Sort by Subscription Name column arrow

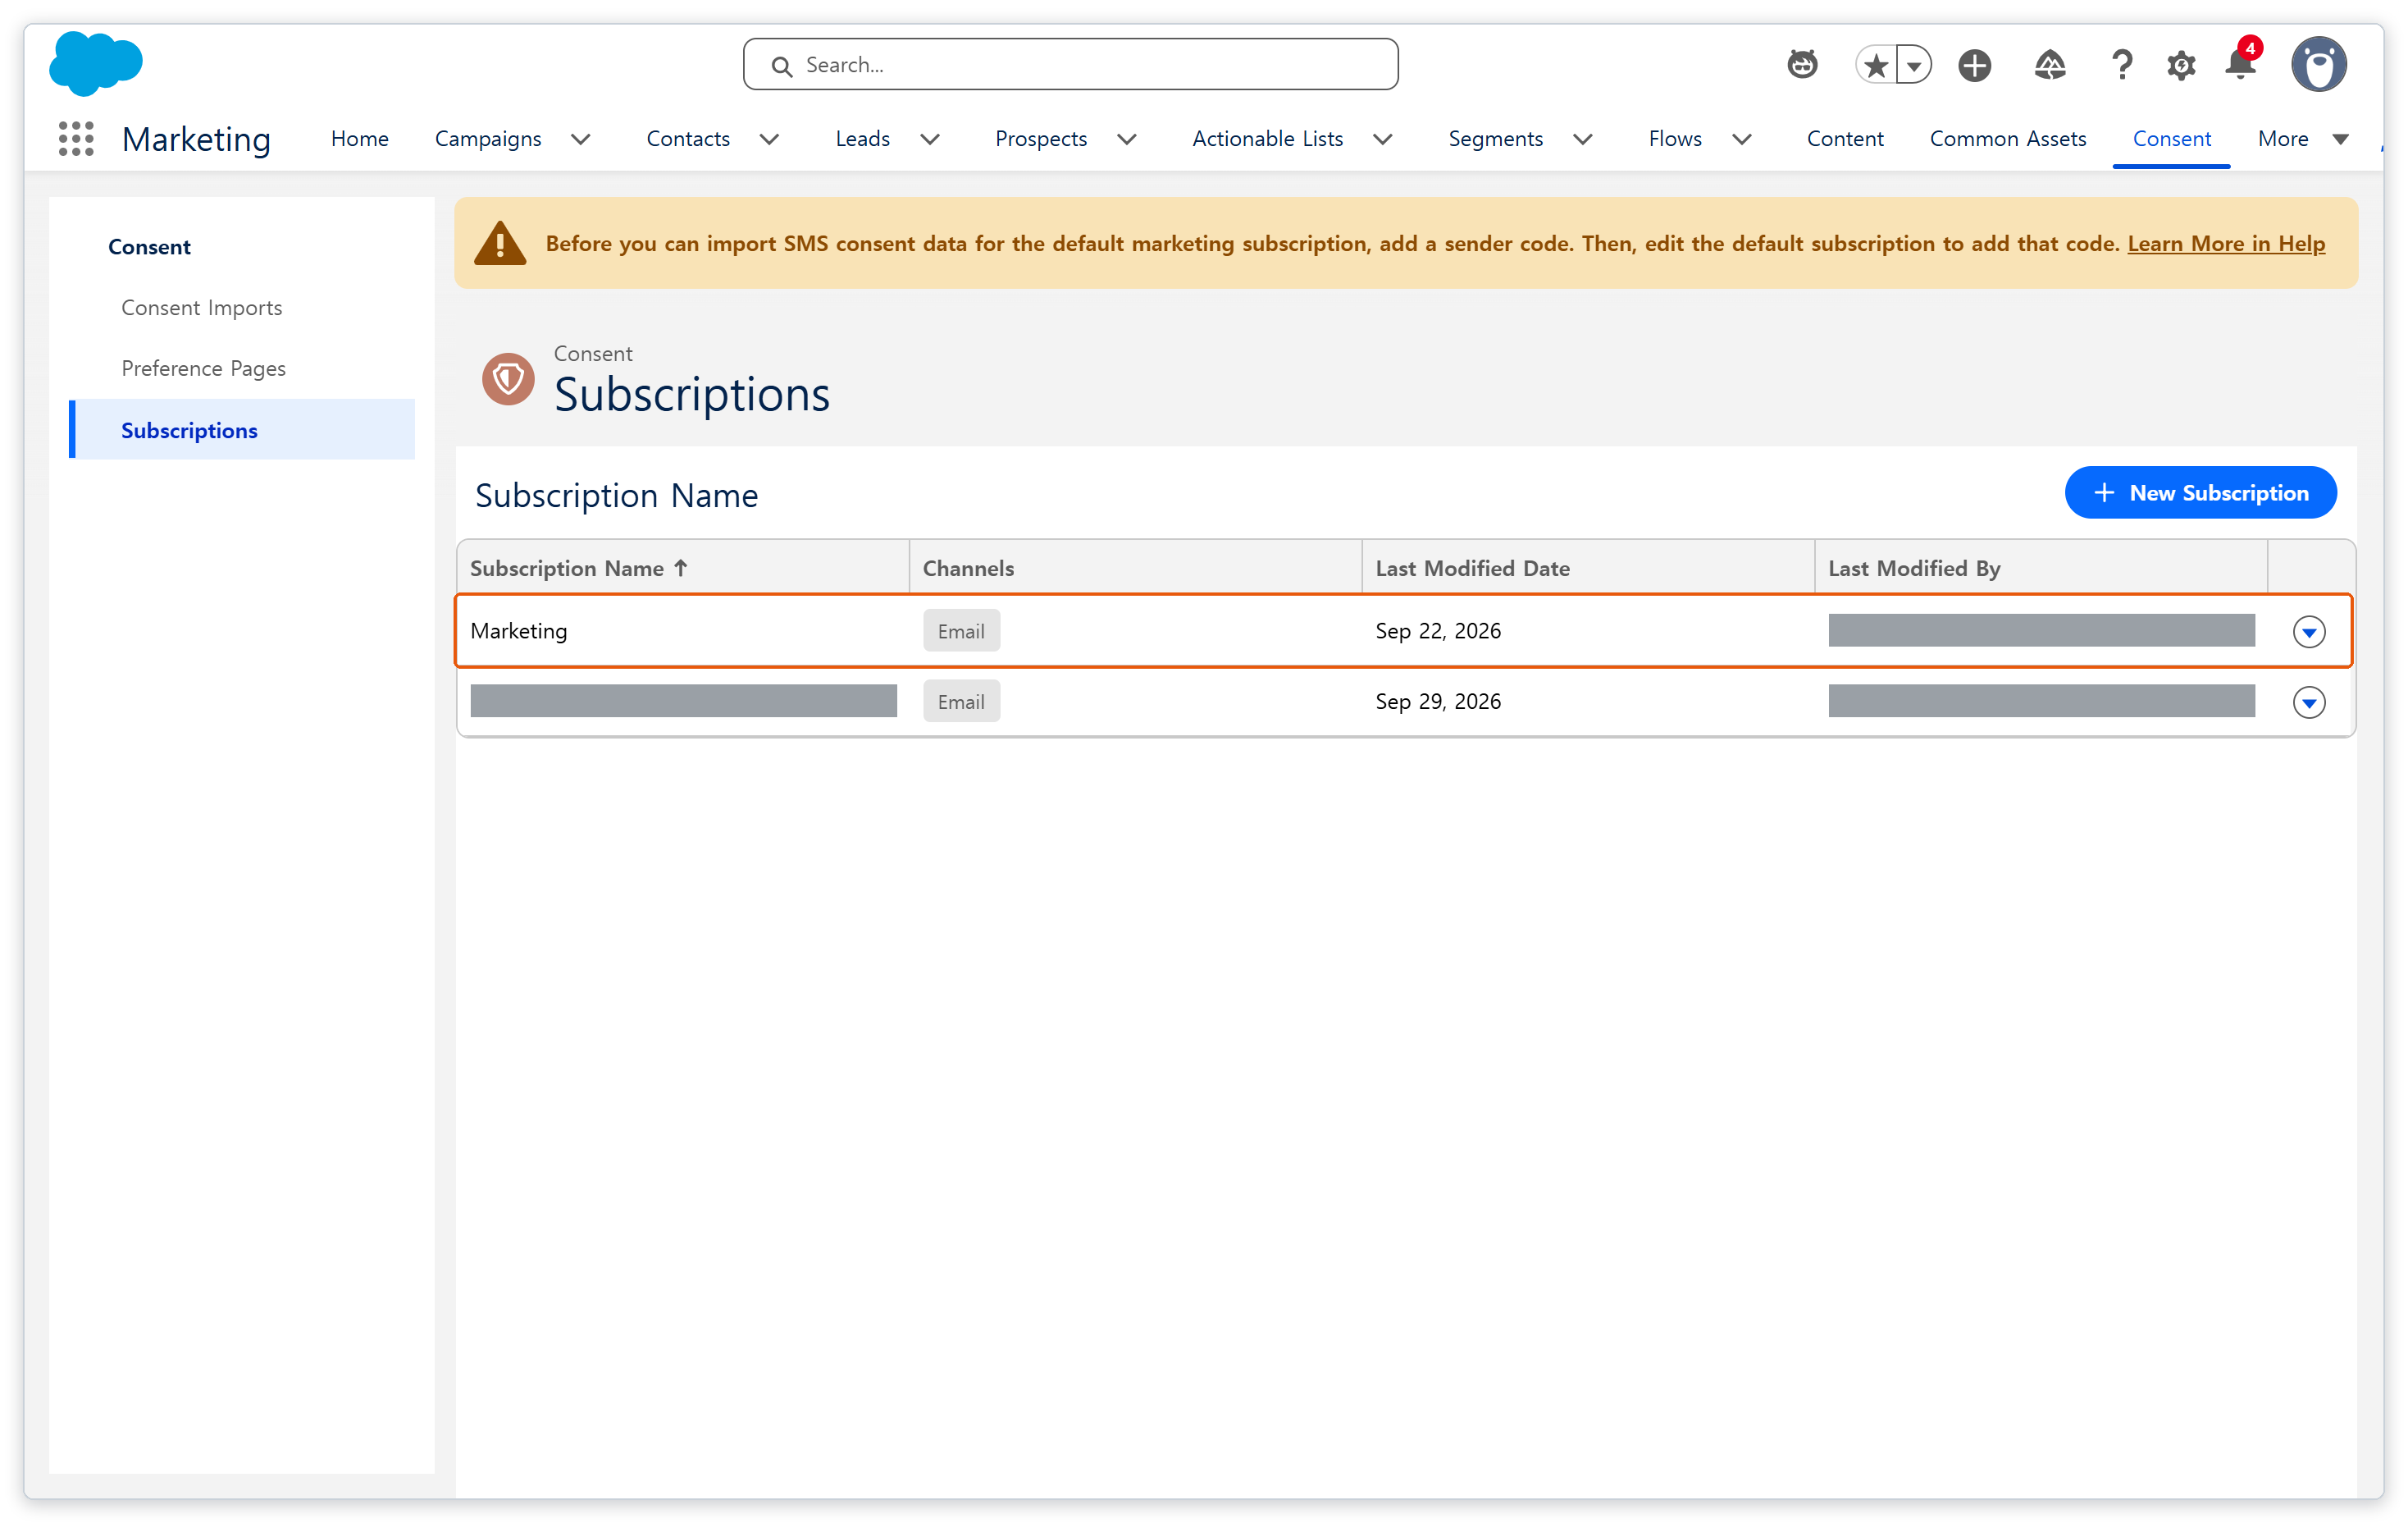click(x=681, y=567)
